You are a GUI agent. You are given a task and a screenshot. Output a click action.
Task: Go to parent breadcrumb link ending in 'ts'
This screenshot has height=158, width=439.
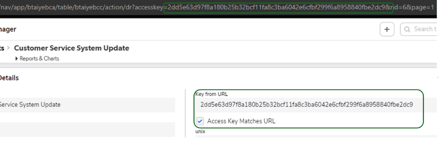(x=2, y=48)
